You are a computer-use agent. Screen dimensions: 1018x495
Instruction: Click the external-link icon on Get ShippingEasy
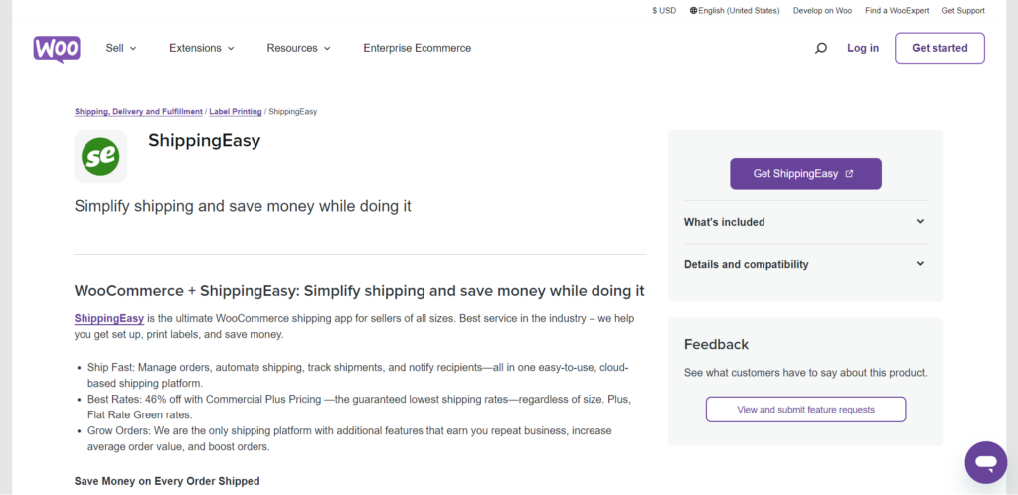849,174
